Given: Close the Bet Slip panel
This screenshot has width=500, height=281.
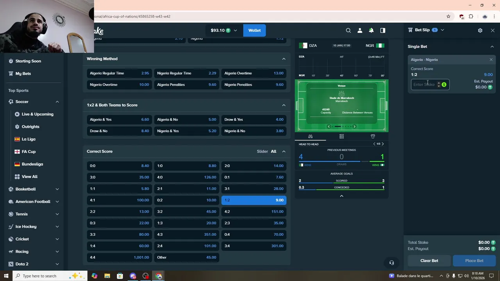Looking at the screenshot, I should tap(493, 30).
